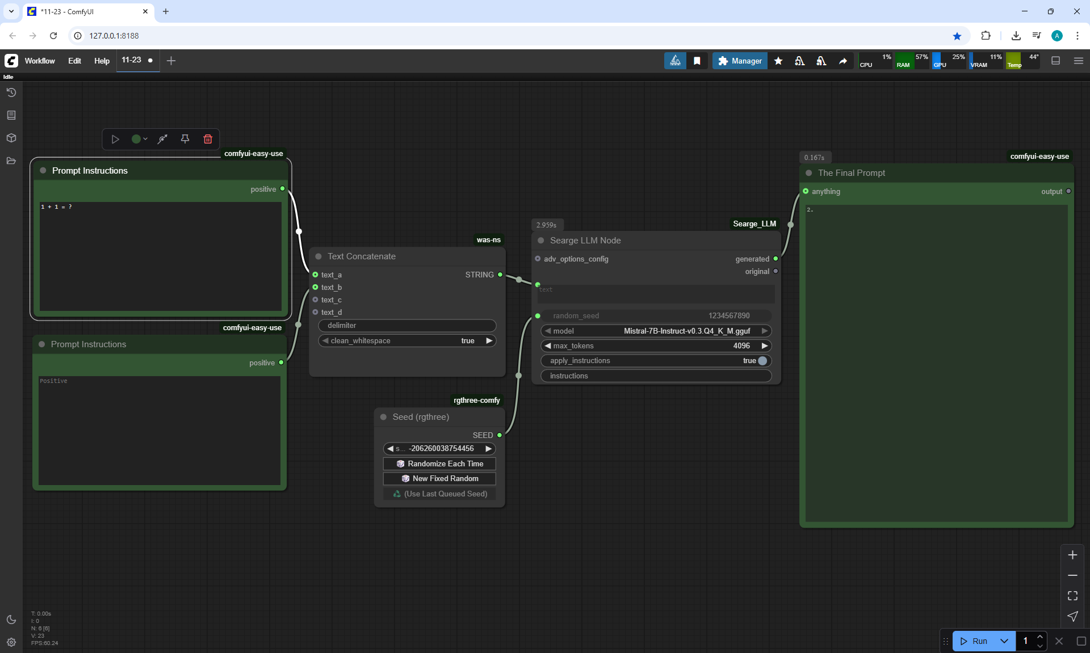This screenshot has width=1090, height=653.
Task: Click Randomize Each Time button
Action: pyautogui.click(x=439, y=464)
